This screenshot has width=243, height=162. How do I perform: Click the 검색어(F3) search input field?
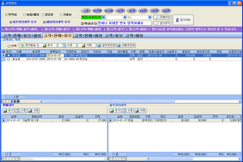125,23
